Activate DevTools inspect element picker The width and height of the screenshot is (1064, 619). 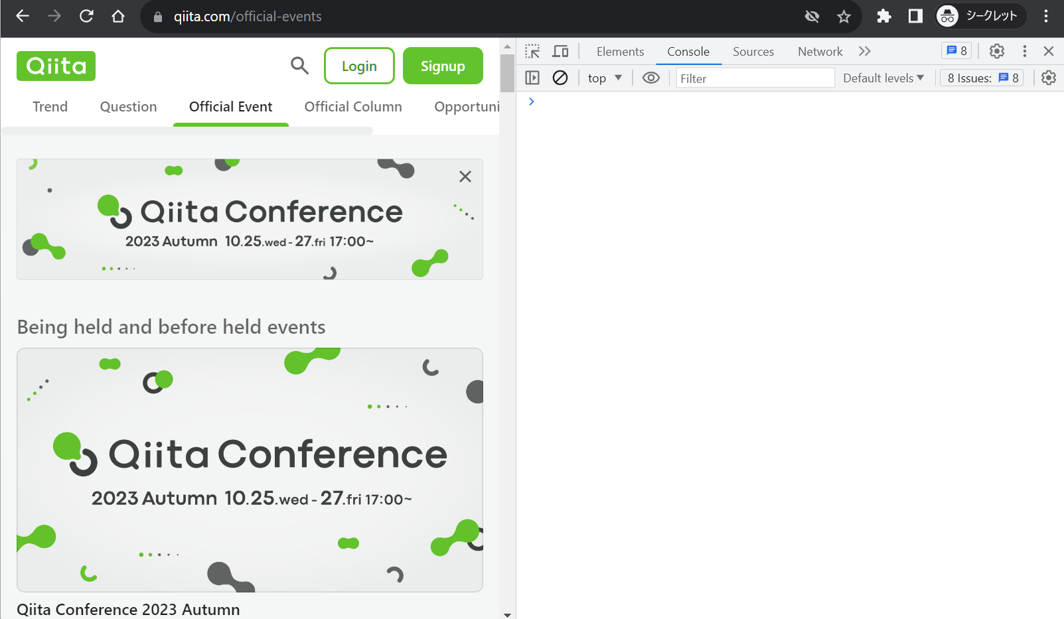tap(532, 51)
